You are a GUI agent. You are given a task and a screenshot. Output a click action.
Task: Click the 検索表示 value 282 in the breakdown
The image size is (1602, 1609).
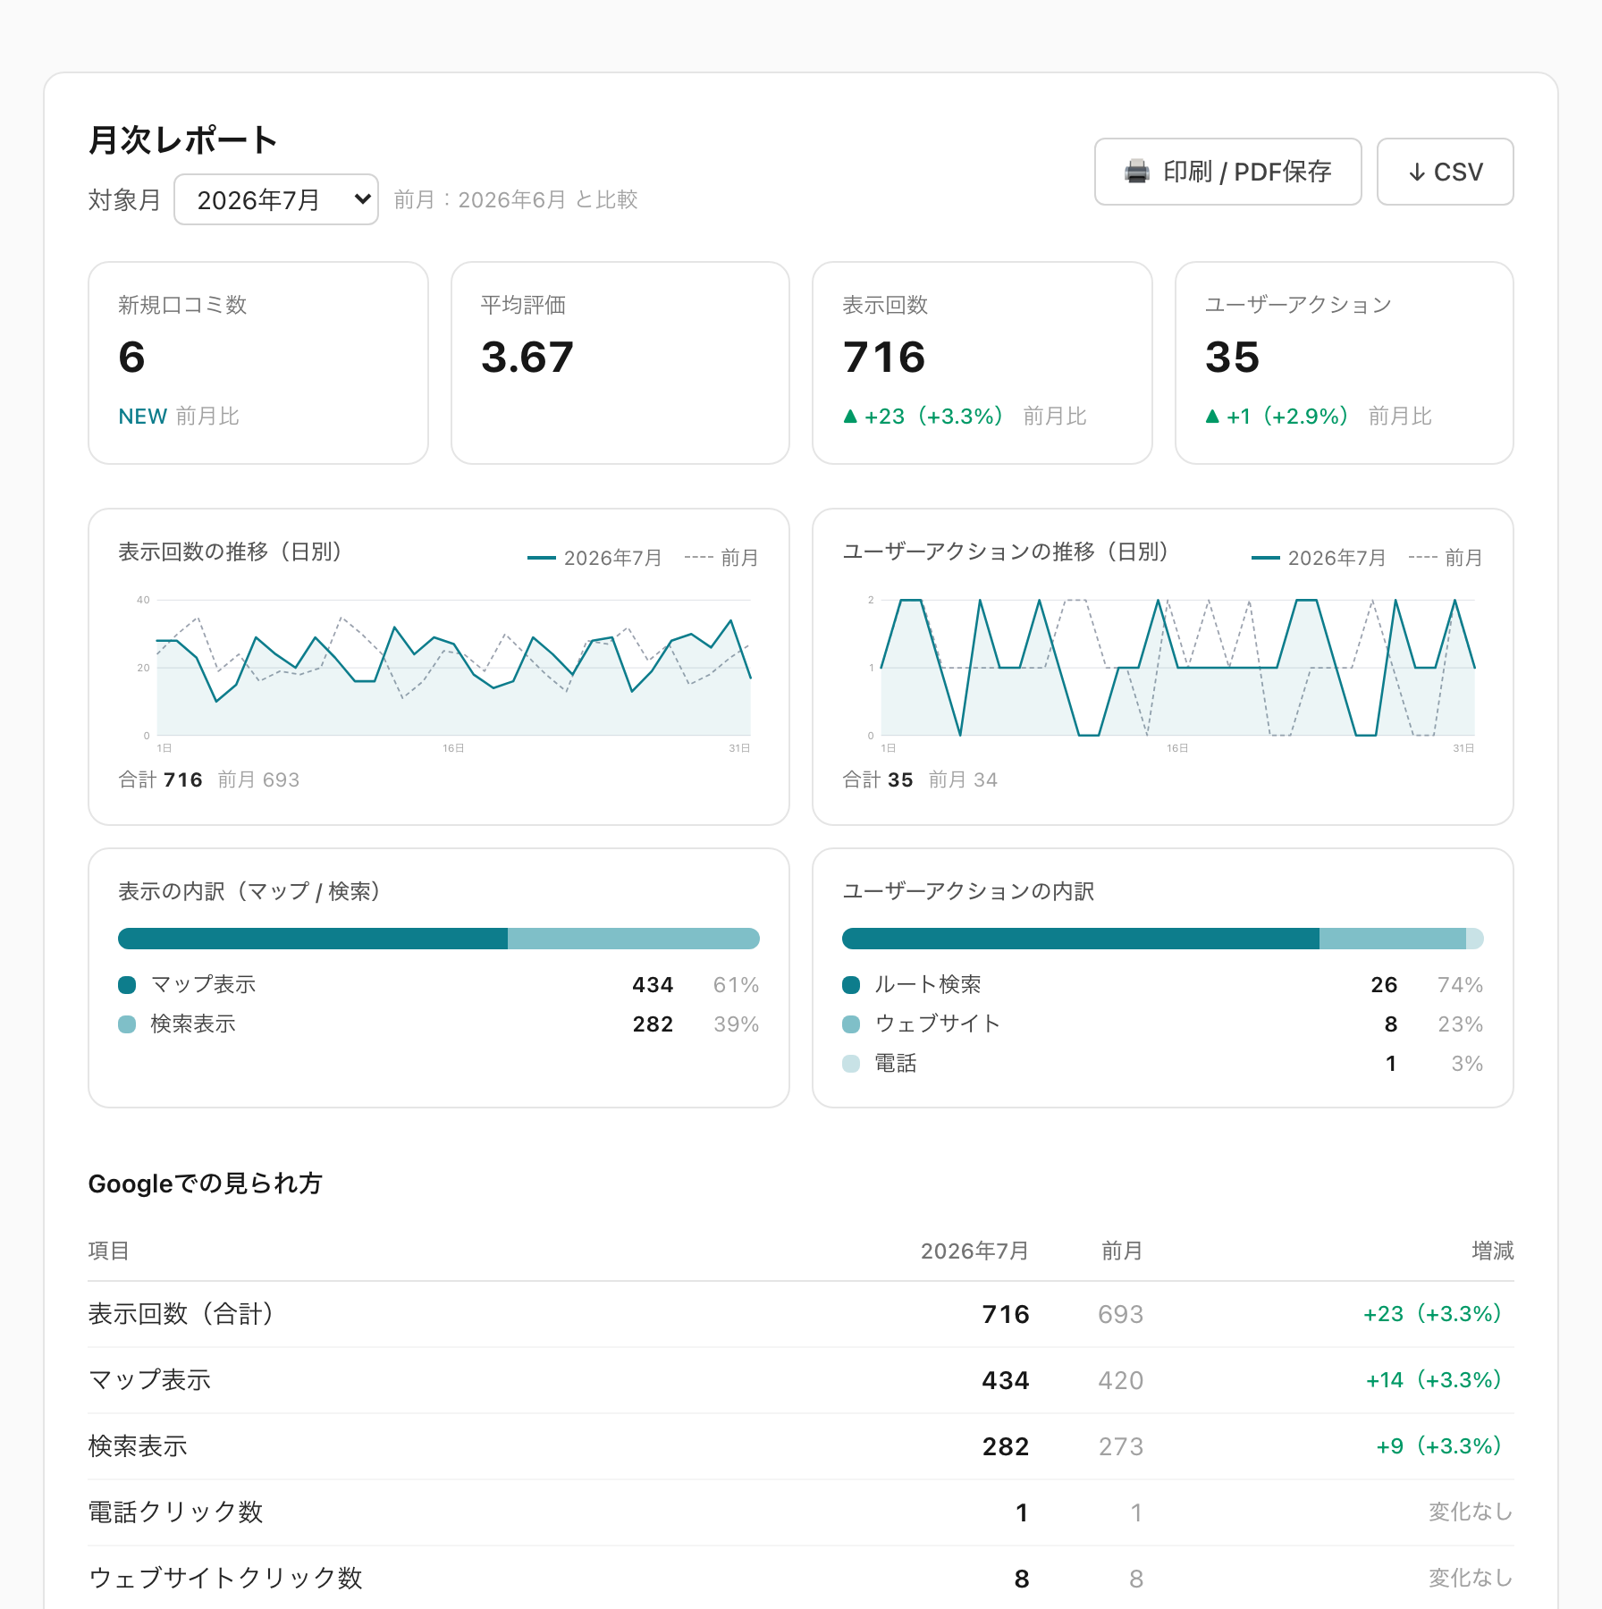pos(653,1024)
